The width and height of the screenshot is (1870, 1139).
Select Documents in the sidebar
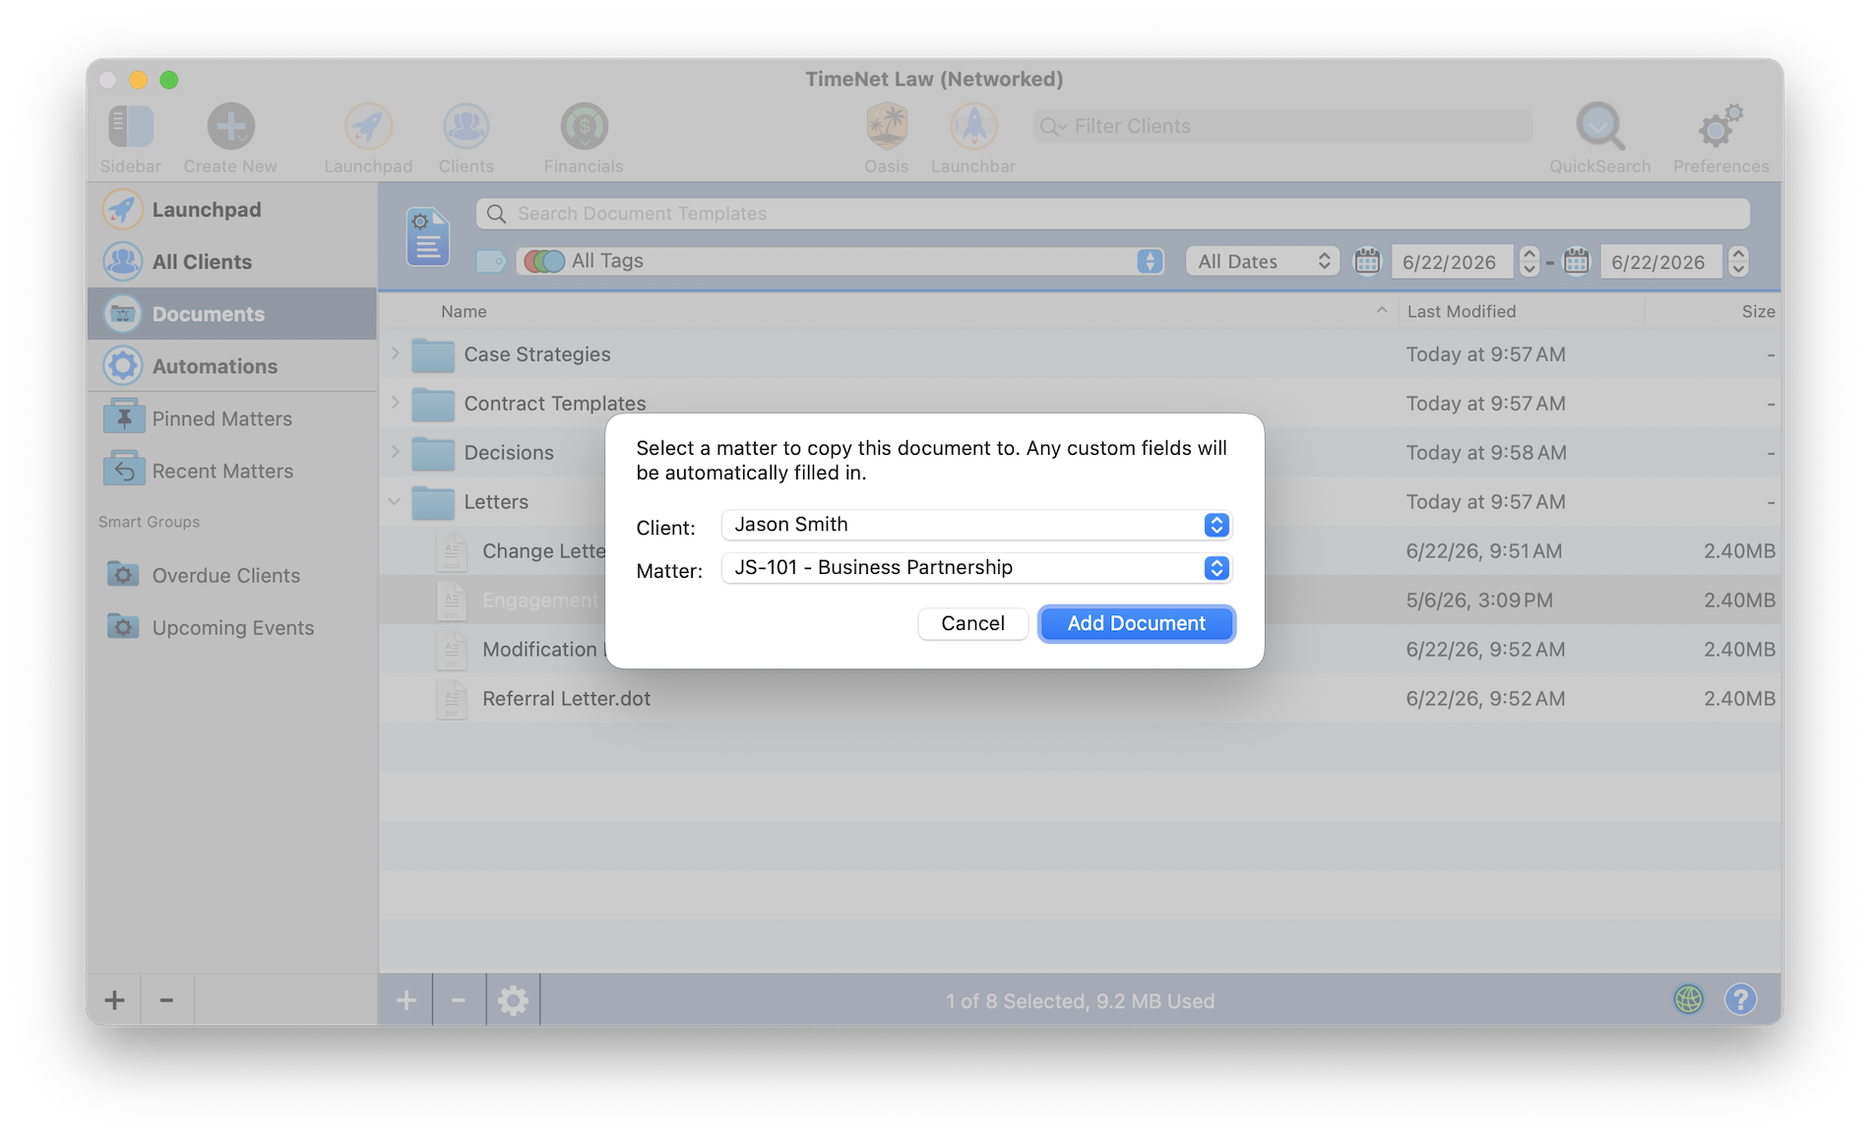231,313
